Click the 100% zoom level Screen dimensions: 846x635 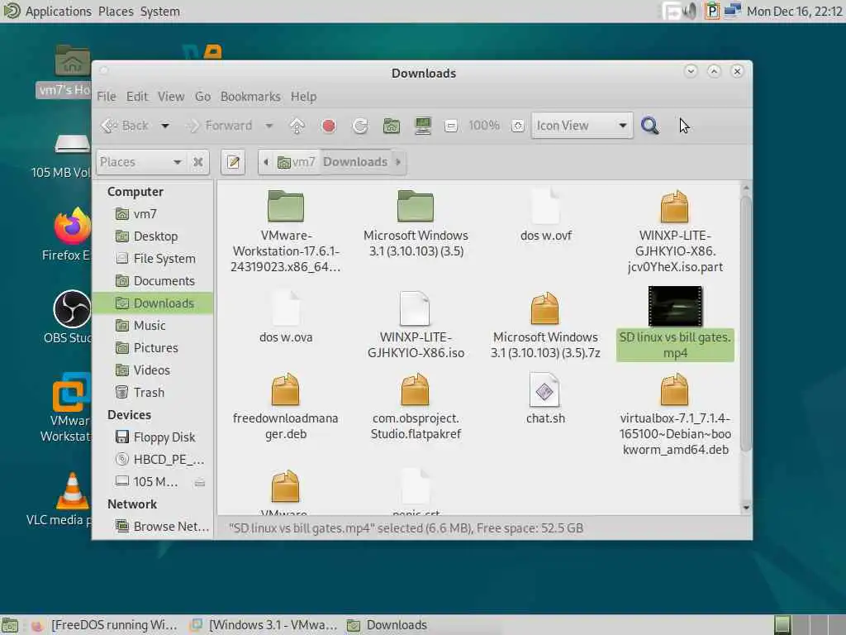pyautogui.click(x=484, y=126)
